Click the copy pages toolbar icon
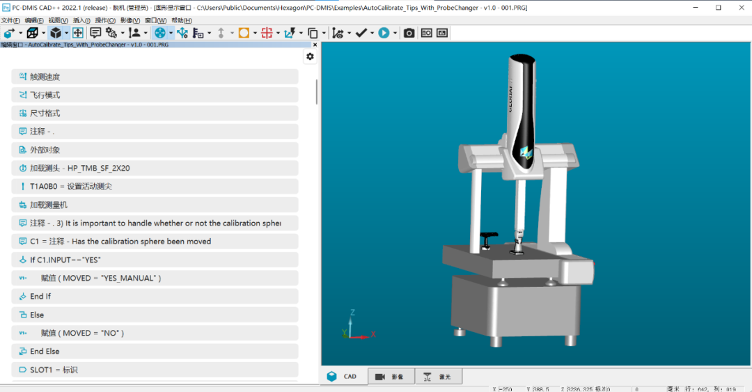This screenshot has height=392, width=752. [313, 33]
